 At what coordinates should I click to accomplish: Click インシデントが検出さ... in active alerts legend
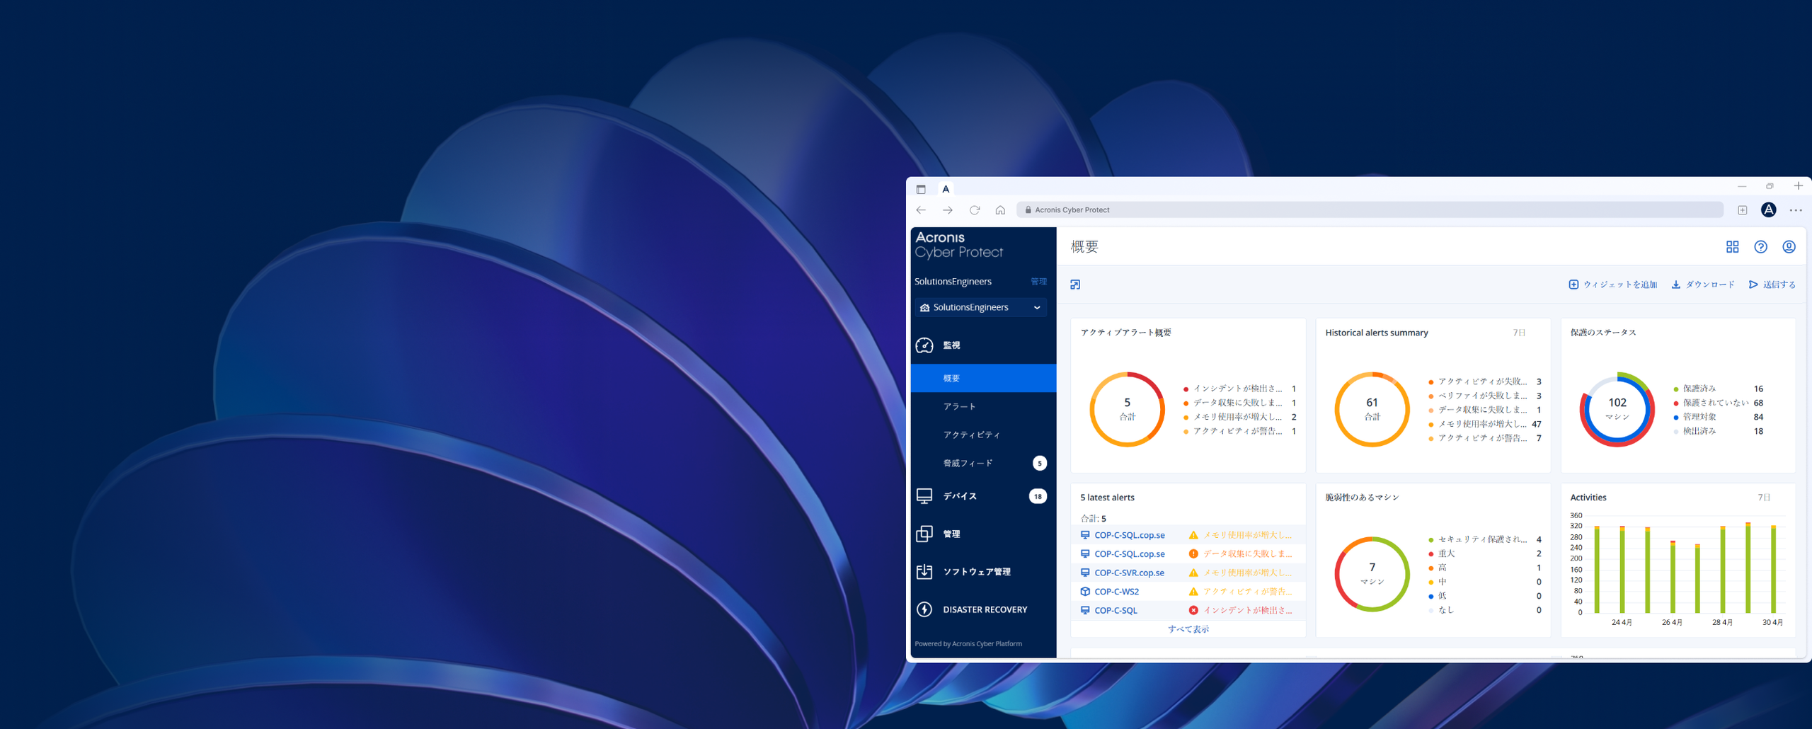pos(1237,389)
